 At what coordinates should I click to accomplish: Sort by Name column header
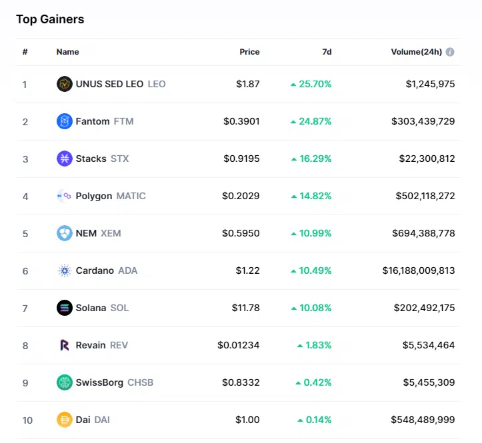click(67, 52)
